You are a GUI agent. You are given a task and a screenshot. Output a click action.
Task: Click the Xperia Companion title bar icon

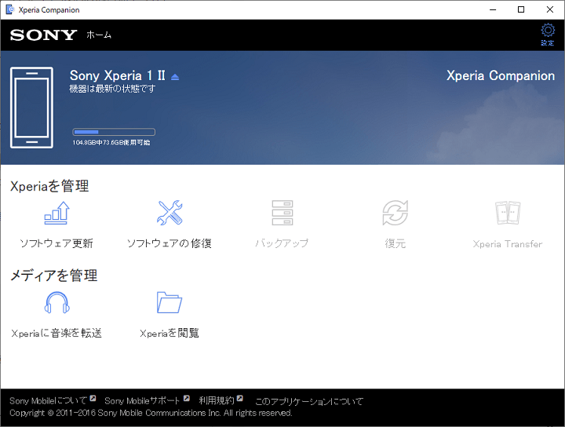pyautogui.click(x=10, y=9)
